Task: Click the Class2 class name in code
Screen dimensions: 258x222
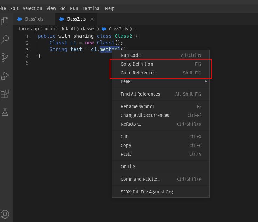Action: click(x=123, y=36)
